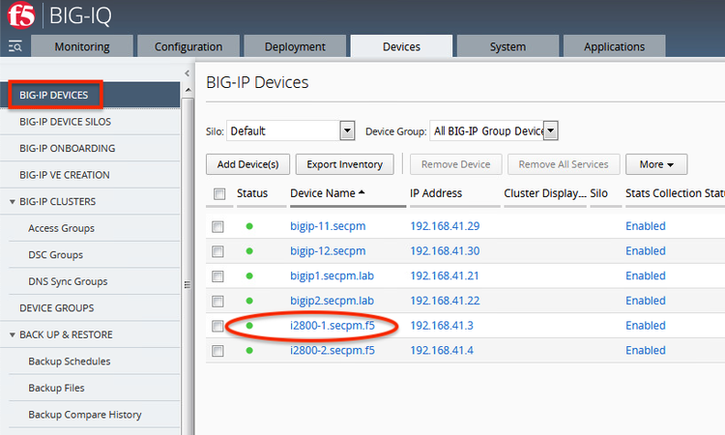The image size is (725, 435).
Task: Click the Add Device(s) button
Action: [247, 163]
